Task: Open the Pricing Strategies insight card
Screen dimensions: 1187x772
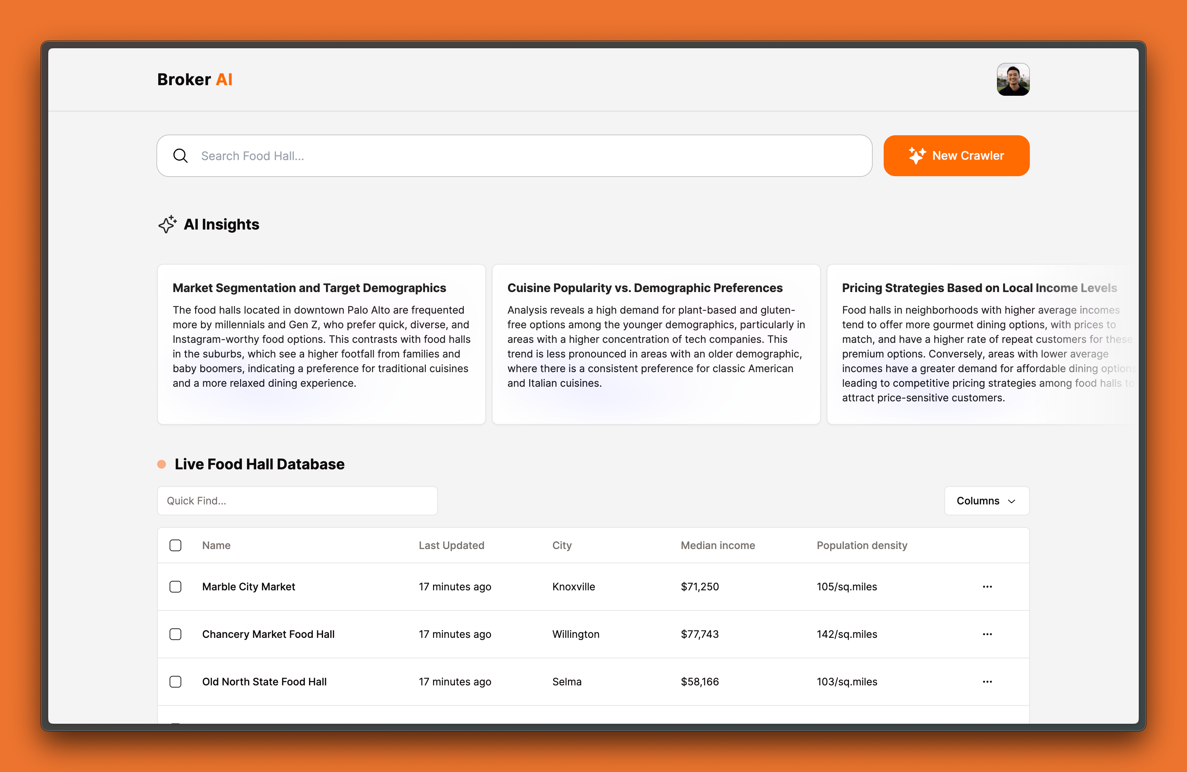Action: [x=980, y=344]
